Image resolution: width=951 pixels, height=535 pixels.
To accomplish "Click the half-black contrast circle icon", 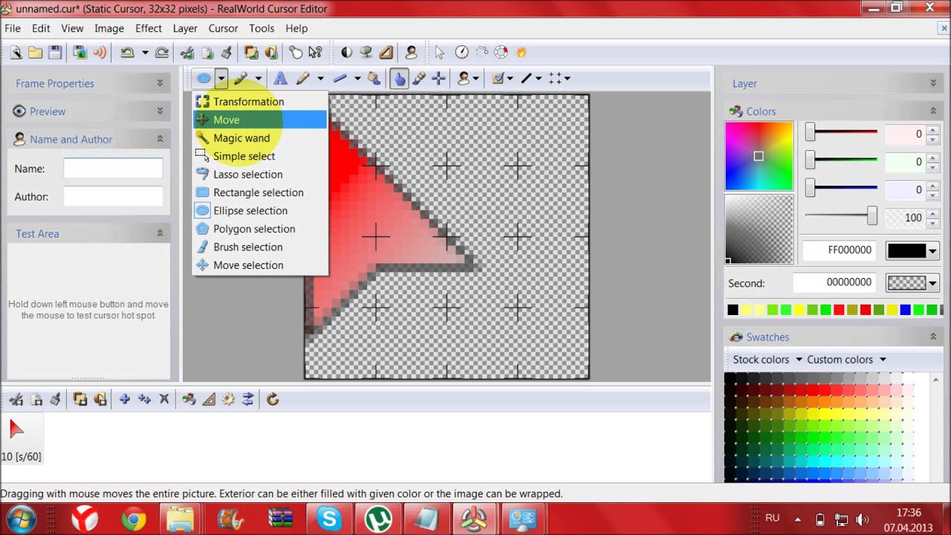I will click(346, 53).
